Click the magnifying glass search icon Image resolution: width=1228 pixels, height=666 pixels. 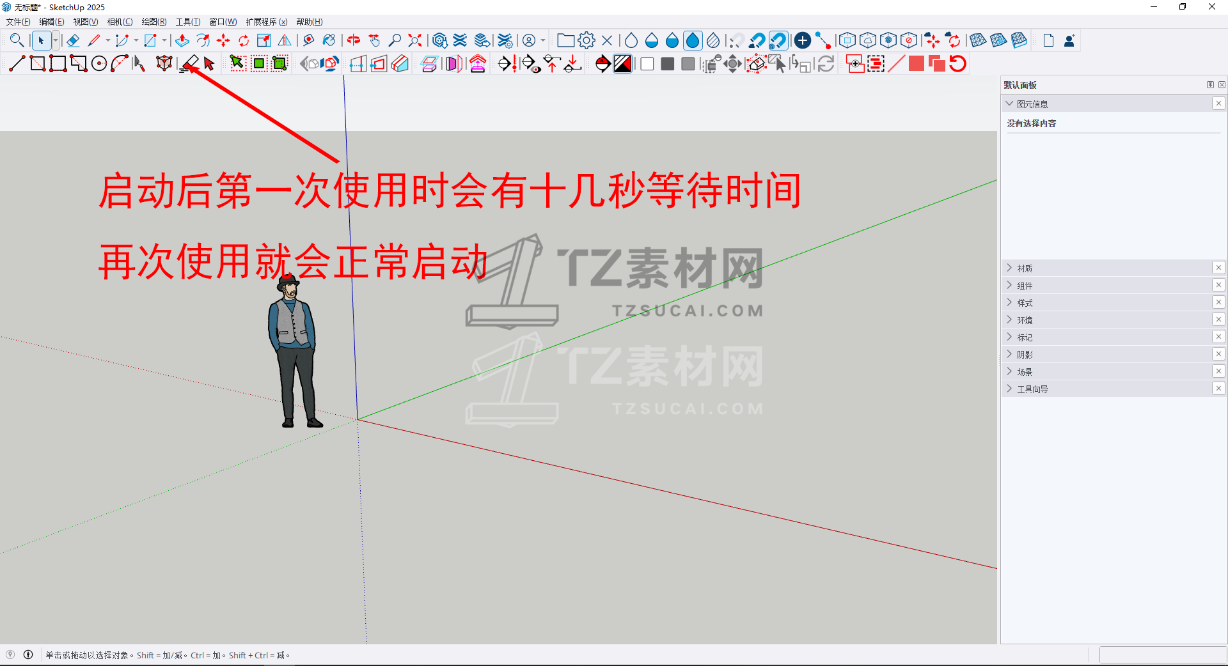coord(17,41)
